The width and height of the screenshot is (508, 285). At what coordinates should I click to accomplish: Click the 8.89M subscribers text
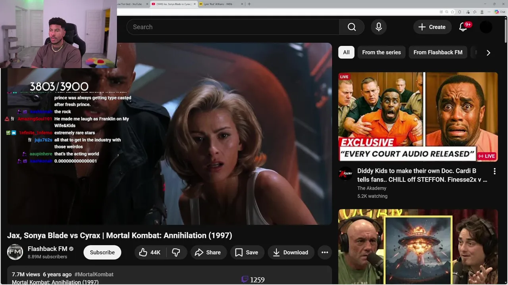tap(47, 256)
